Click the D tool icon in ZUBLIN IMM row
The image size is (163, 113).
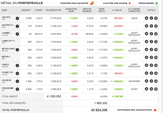(156, 89)
